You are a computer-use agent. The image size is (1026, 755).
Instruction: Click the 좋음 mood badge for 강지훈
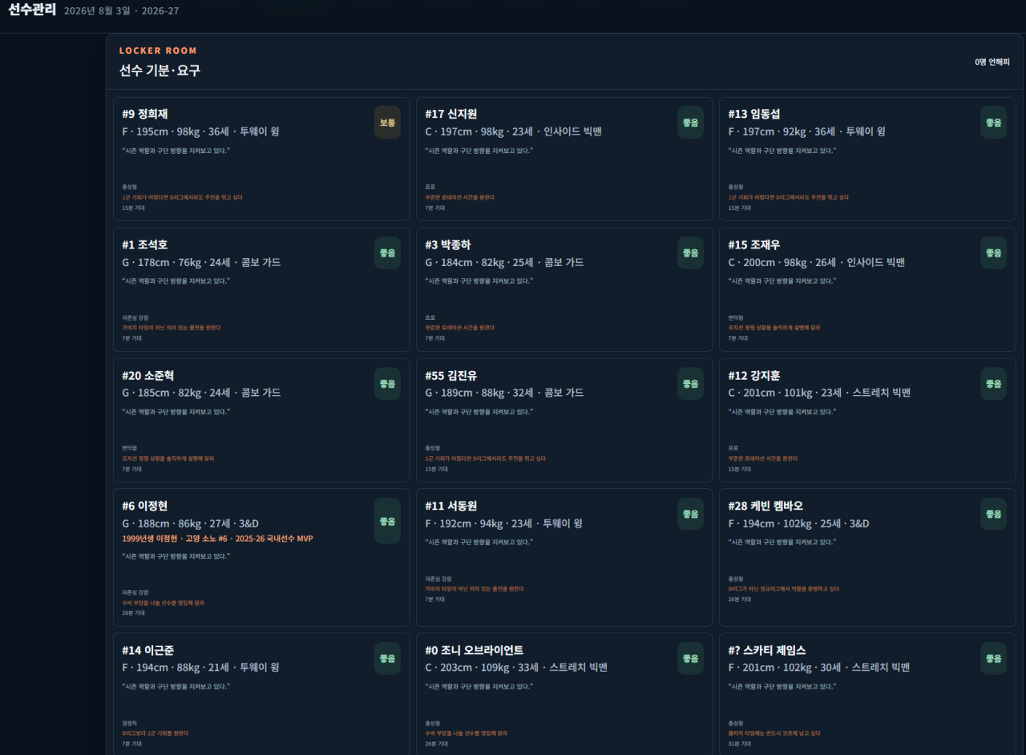click(x=993, y=384)
